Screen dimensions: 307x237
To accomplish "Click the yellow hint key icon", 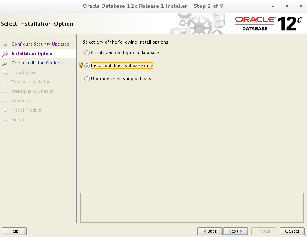I will click(x=81, y=65).
